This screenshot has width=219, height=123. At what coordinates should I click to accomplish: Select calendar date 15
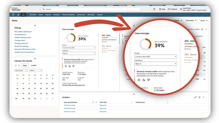[x=23, y=88]
